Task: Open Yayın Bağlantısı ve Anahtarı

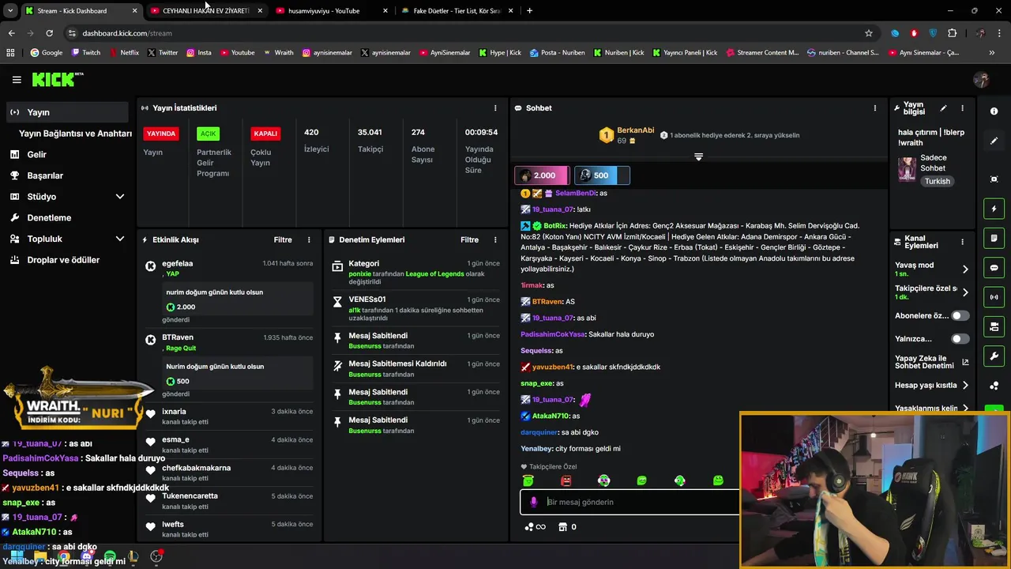Action: 75,134
